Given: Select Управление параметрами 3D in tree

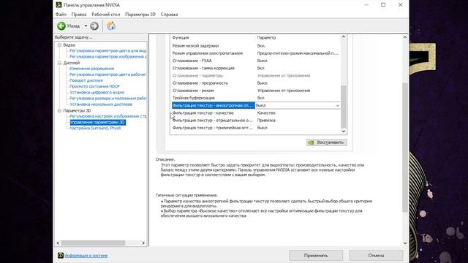Looking at the screenshot, I should tap(97, 122).
